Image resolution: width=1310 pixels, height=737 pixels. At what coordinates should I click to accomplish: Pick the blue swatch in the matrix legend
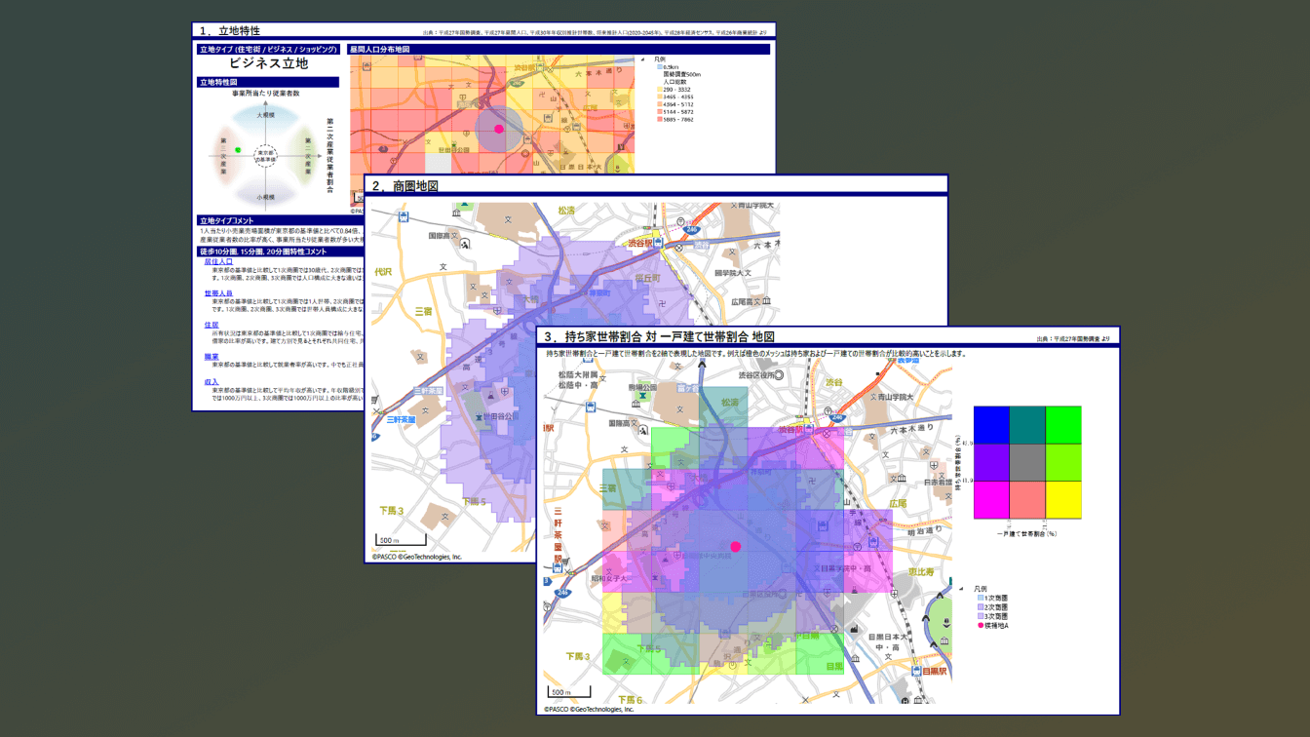point(991,425)
